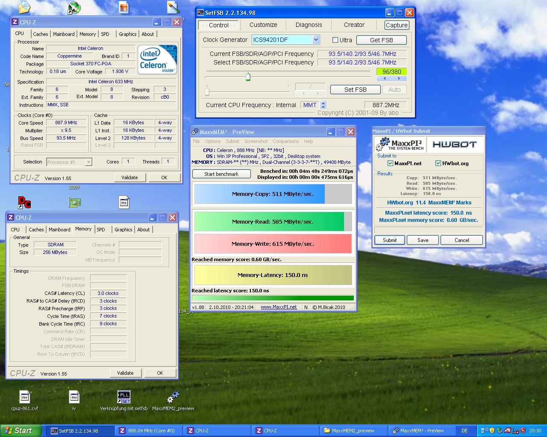This screenshot has height=437, width=547.
Task: Click the Intel Celeron logo in CPU-Z
Action: (x=157, y=59)
